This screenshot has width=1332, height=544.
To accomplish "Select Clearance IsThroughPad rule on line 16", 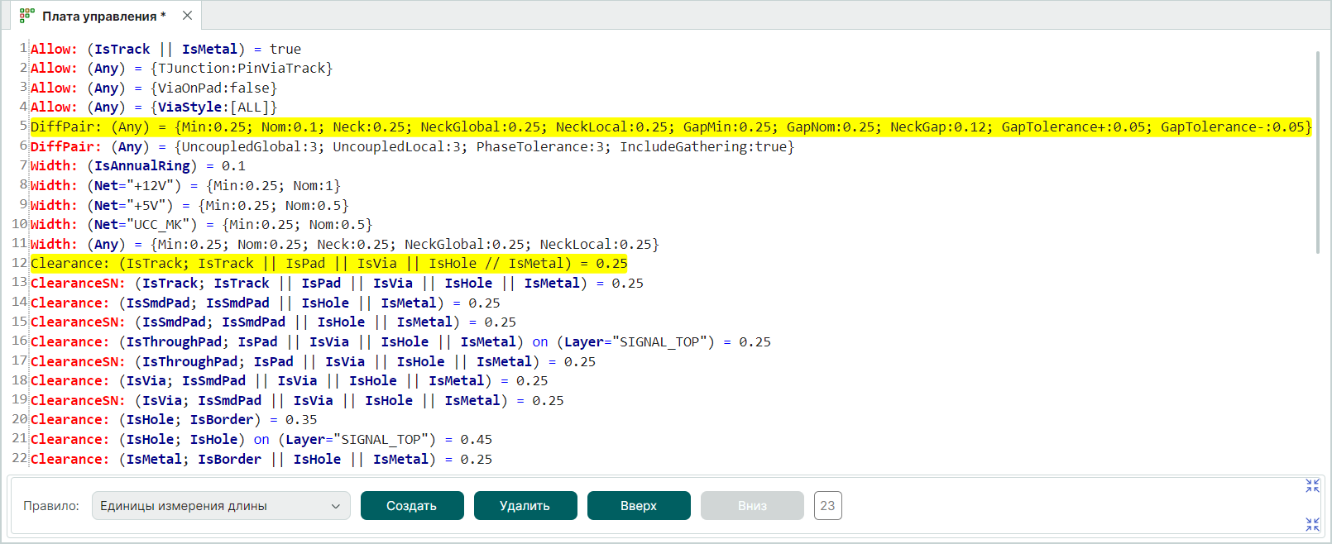I will click(x=400, y=341).
